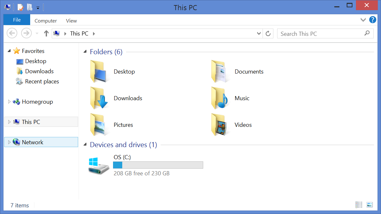Open the address bar history dropdown

click(x=259, y=33)
